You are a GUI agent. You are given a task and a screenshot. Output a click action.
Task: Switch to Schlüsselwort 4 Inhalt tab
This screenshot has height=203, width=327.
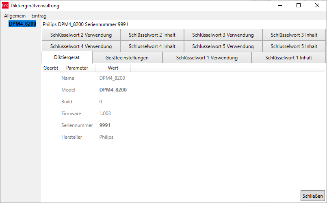pos(152,46)
